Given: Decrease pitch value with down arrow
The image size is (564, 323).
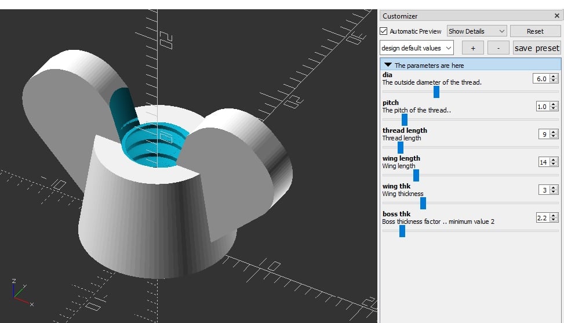Looking at the screenshot, I should 554,108.
